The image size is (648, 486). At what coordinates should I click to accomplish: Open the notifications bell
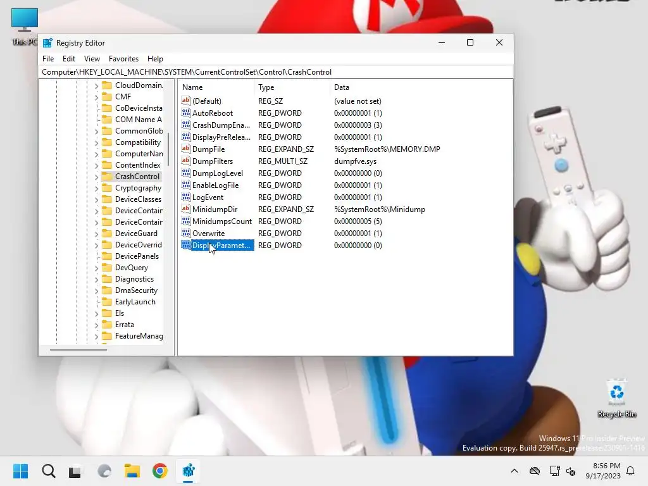click(x=630, y=471)
